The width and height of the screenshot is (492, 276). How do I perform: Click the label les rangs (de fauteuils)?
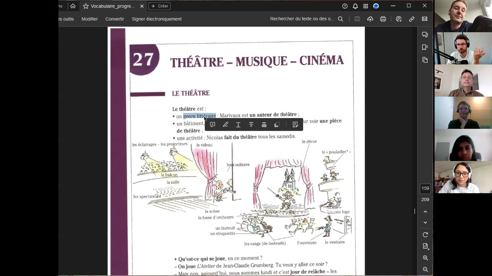265,244
